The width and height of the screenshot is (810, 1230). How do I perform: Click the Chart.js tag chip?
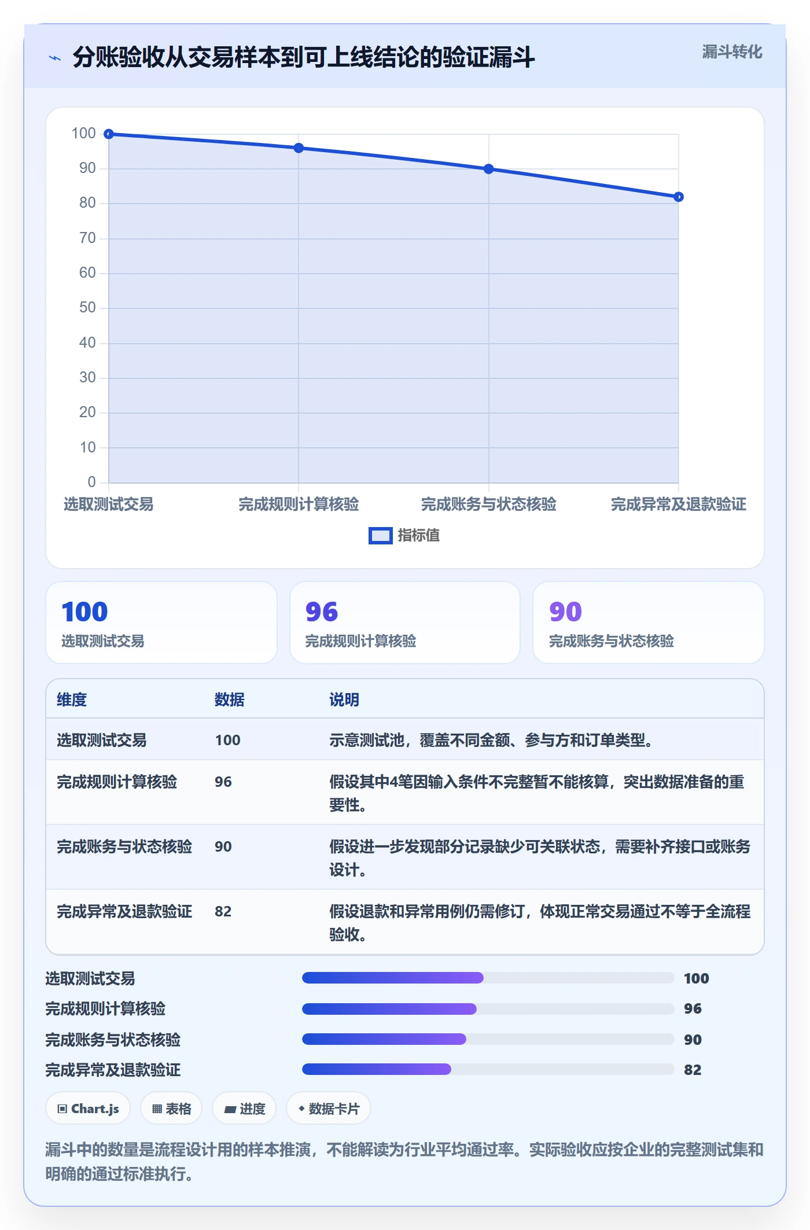88,1109
